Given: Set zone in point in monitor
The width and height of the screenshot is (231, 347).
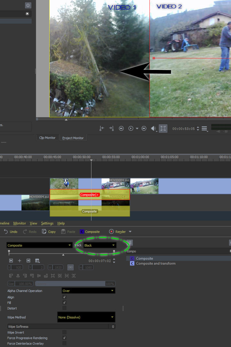Looking at the screenshot, I should pyautogui.click(x=102, y=128).
